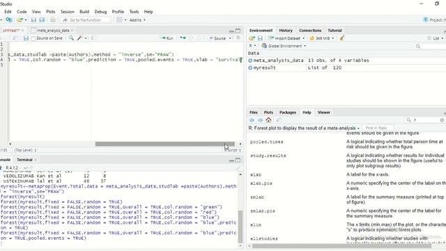Image resolution: width=446 pixels, height=251 pixels.
Task: Save all open documents icon
Action: pyautogui.click(x=42, y=20)
